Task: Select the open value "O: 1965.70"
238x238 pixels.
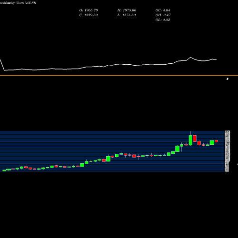Action: [x=89, y=10]
